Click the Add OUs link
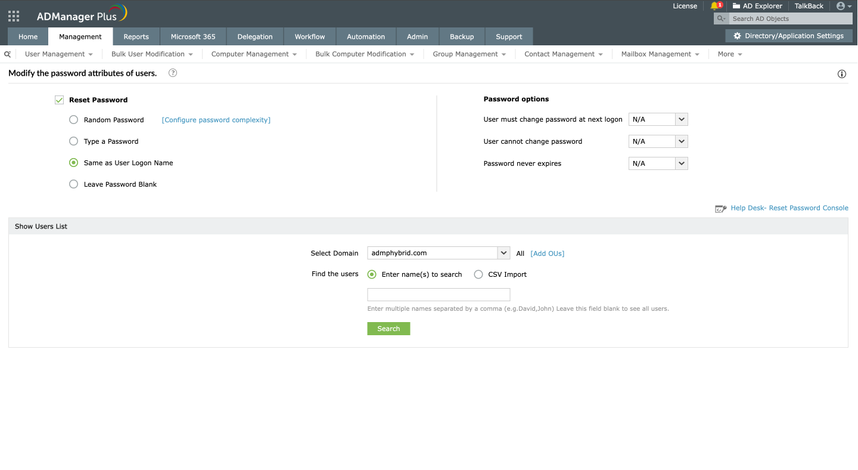This screenshot has width=858, height=470. point(547,253)
